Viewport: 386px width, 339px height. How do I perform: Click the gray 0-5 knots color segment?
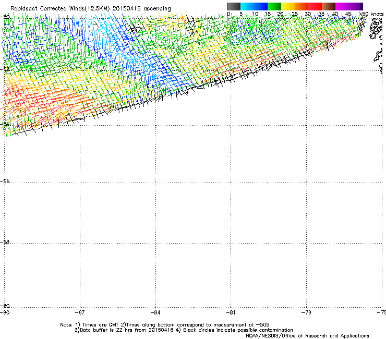pos(234,6)
